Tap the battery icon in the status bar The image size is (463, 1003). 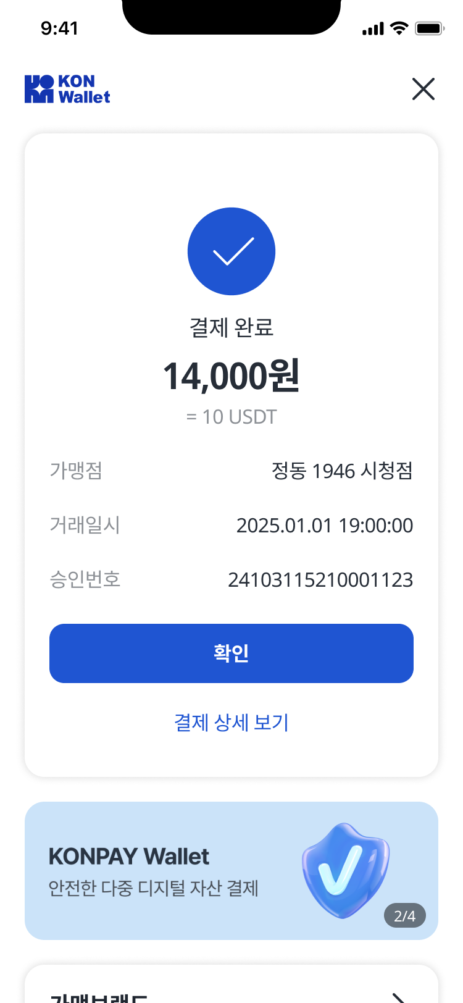click(x=430, y=28)
